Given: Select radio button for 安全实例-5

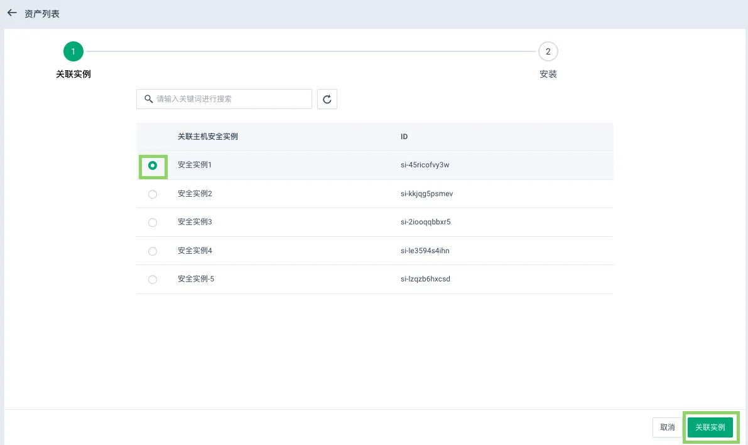Looking at the screenshot, I should (x=153, y=280).
